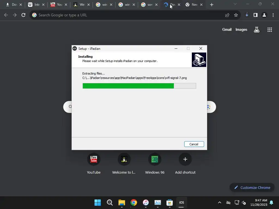Cancel the iPadian installation
Image resolution: width=279 pixels, height=209 pixels.
click(x=194, y=144)
